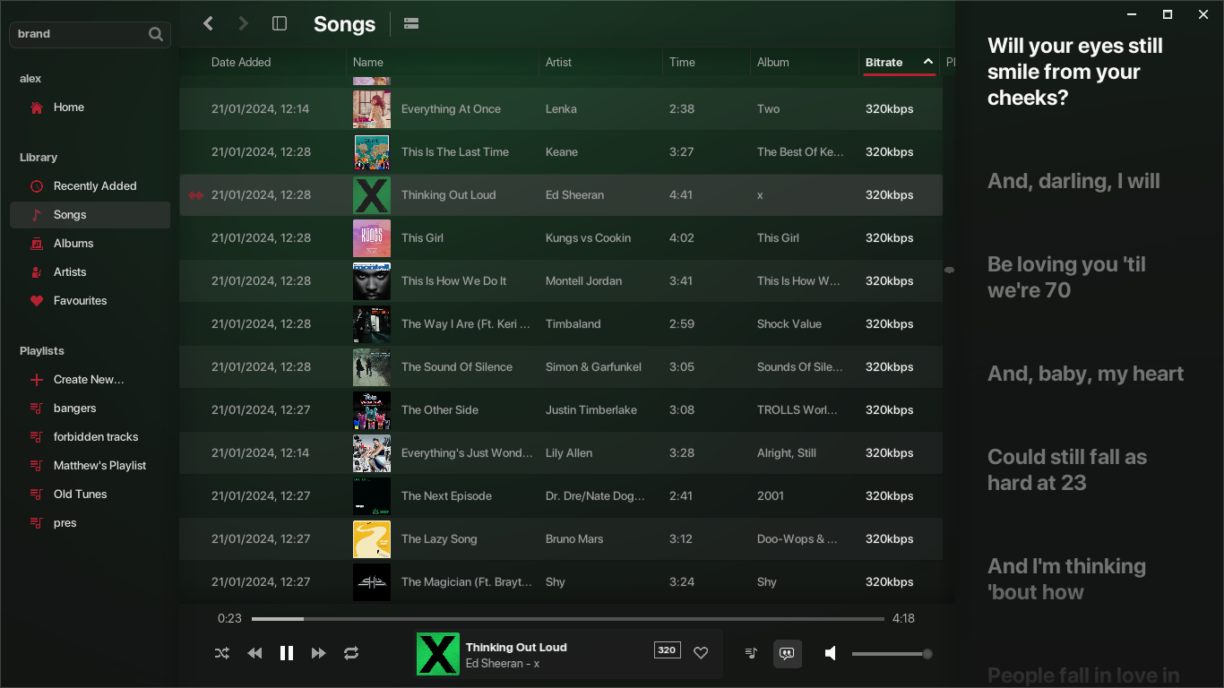Pause the current song
Image resolution: width=1224 pixels, height=688 pixels.
point(287,653)
